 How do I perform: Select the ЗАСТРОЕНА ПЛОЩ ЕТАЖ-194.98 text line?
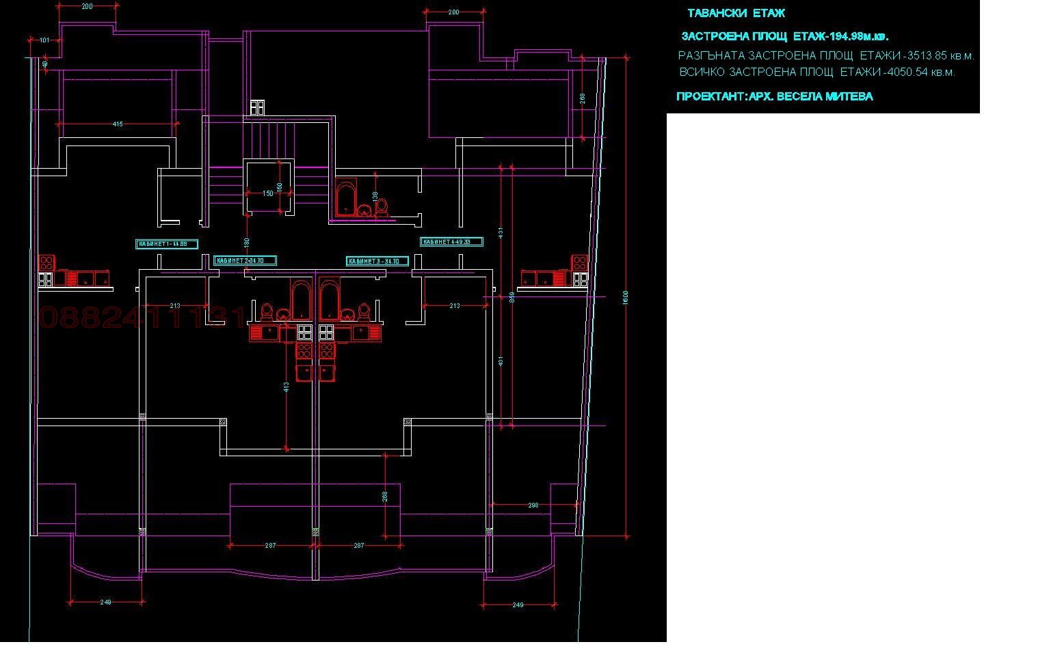[x=784, y=36]
